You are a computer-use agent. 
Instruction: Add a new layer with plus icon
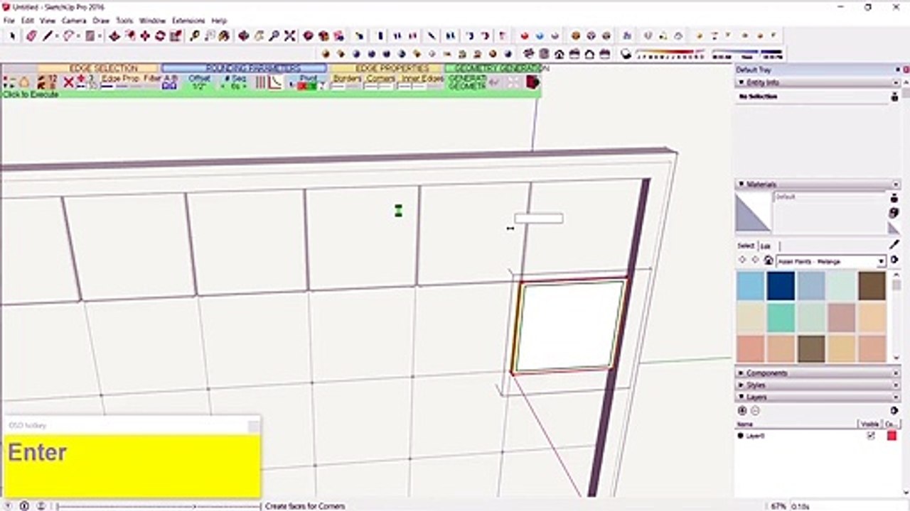tap(742, 411)
